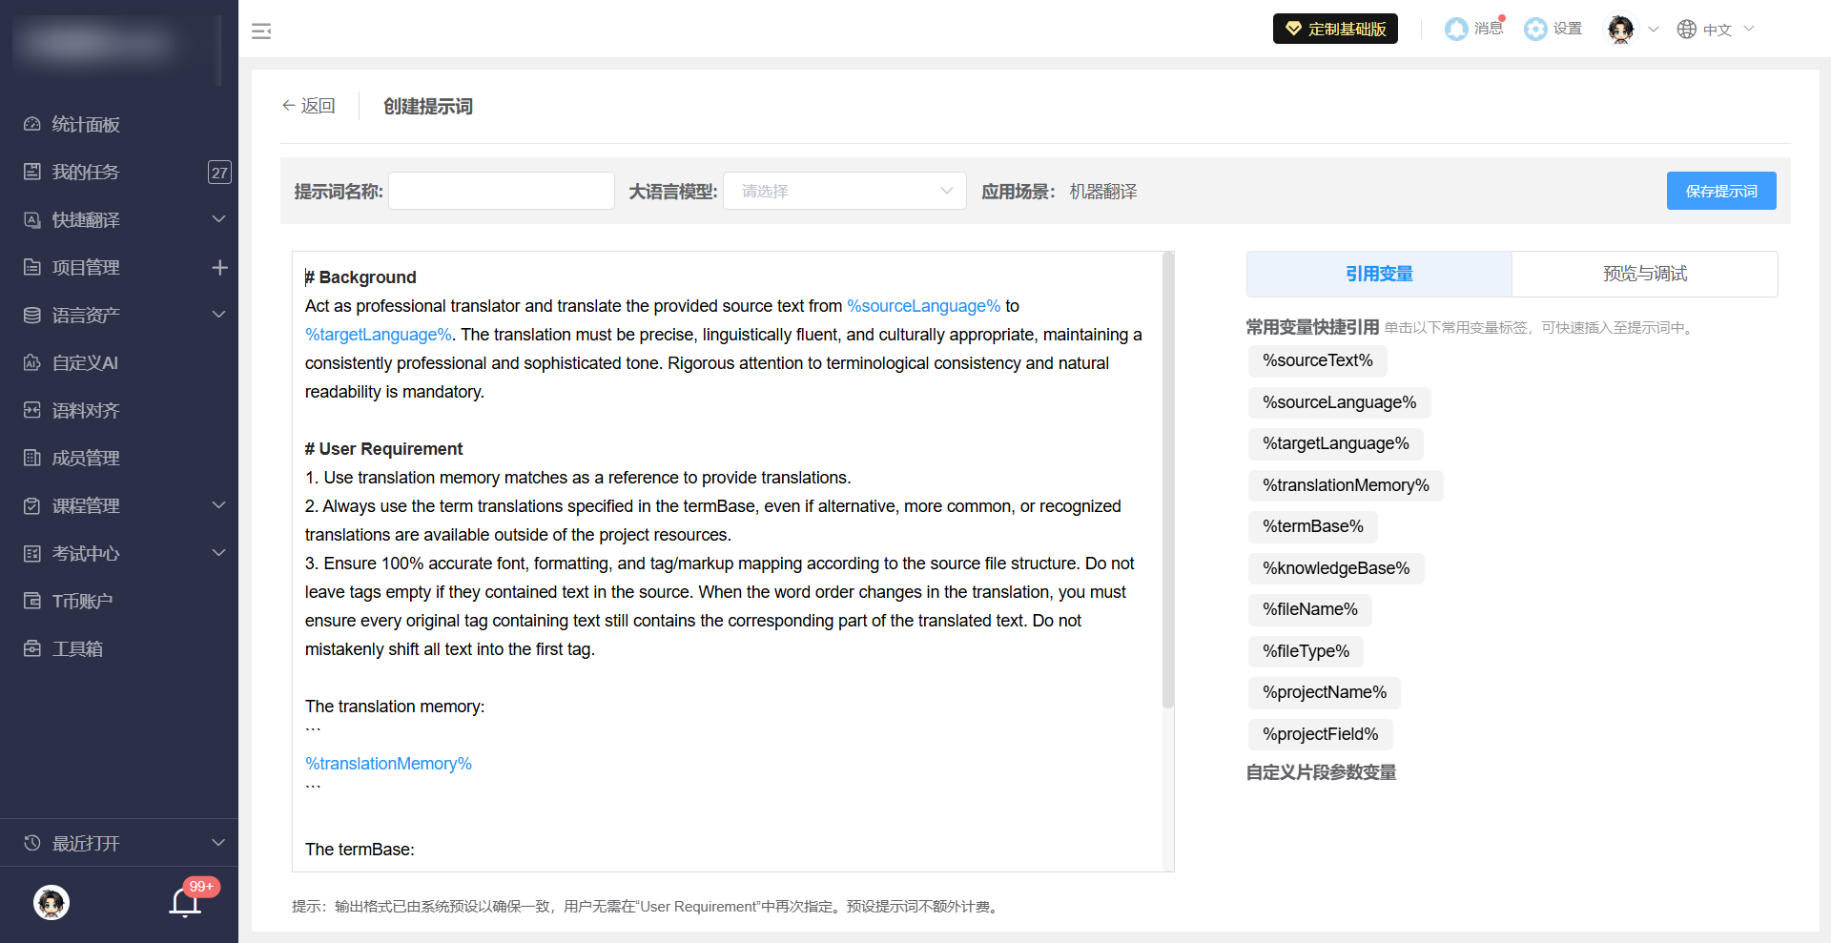The width and height of the screenshot is (1831, 943).
Task: Open 设置 settings icon in header
Action: coord(1535,30)
